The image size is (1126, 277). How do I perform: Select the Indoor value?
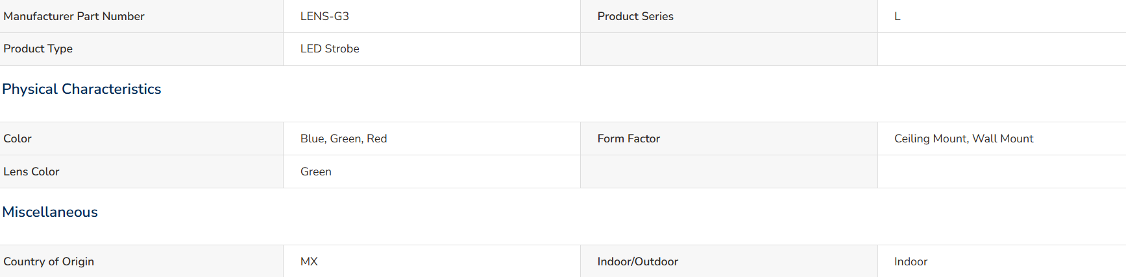pyautogui.click(x=911, y=261)
